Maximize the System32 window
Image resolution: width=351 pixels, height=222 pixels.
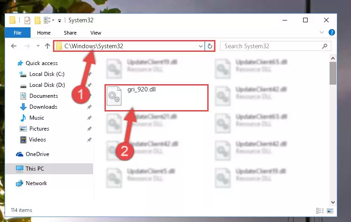click(305, 20)
